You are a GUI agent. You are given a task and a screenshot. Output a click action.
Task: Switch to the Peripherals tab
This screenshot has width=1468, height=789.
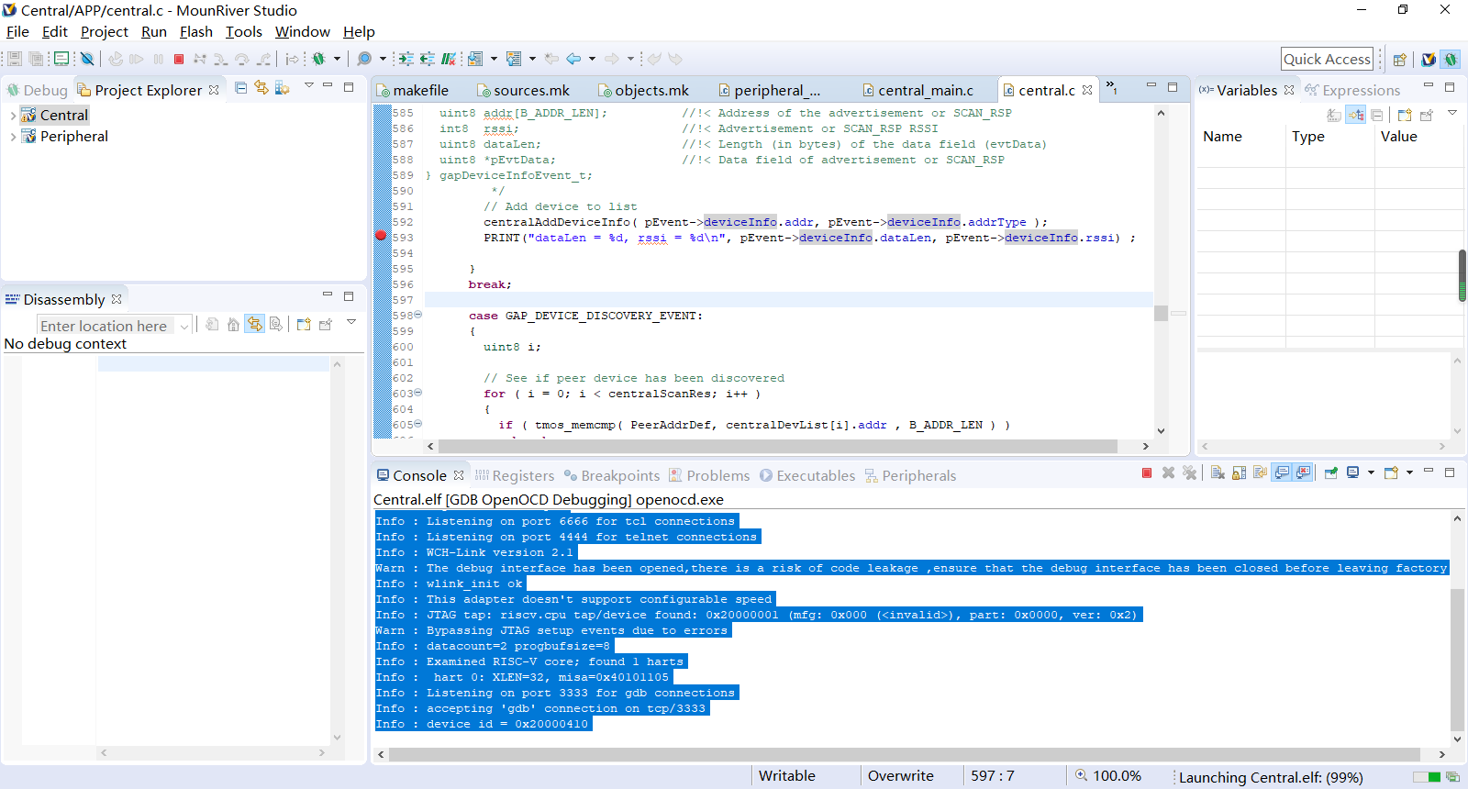910,475
